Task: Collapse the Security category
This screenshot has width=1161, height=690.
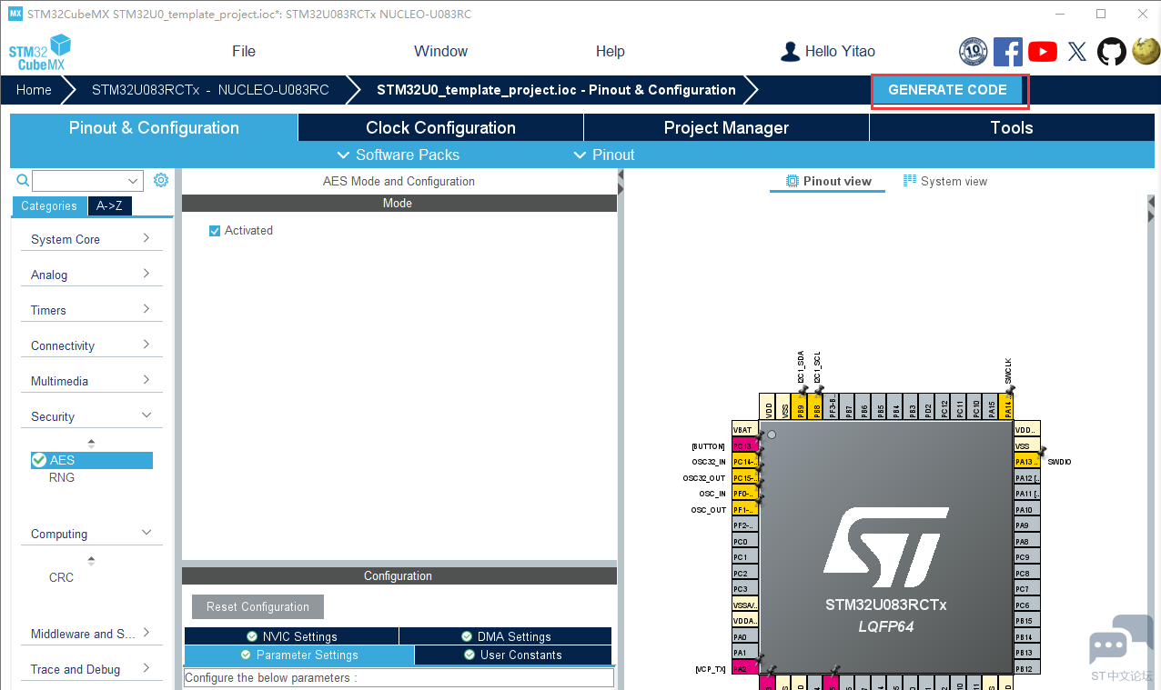Action: coord(91,416)
